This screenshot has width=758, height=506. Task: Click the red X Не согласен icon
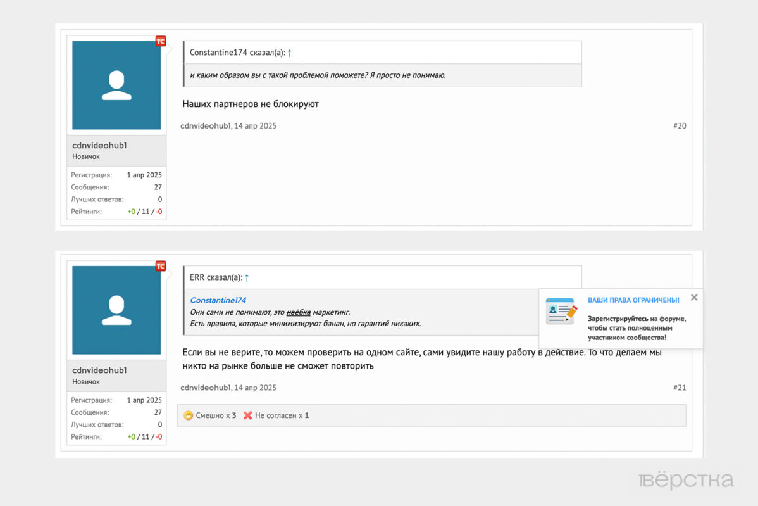click(248, 415)
